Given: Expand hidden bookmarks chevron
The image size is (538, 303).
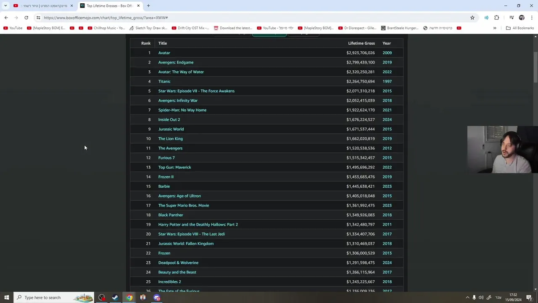Looking at the screenshot, I should click(x=495, y=28).
